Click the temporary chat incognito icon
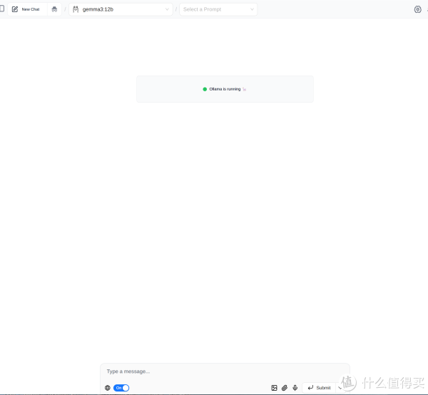 click(54, 9)
